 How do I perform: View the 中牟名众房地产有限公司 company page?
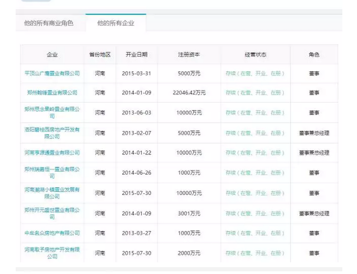[52, 233]
